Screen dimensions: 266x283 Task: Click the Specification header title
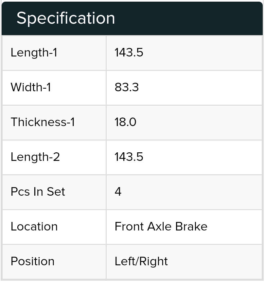tap(66, 18)
